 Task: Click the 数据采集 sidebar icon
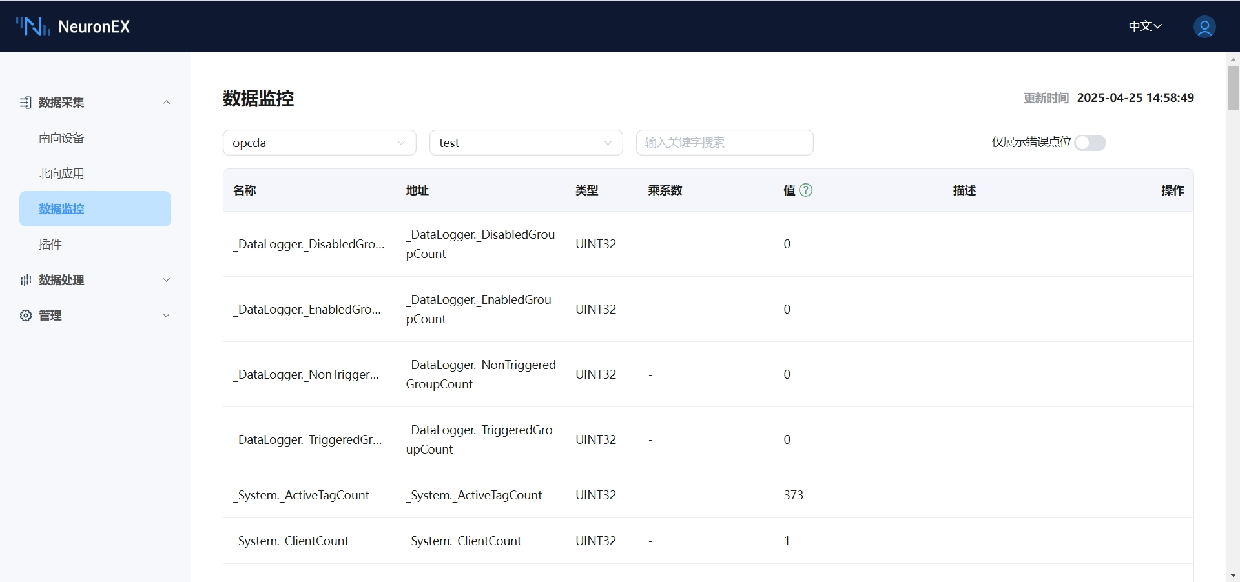coord(26,103)
